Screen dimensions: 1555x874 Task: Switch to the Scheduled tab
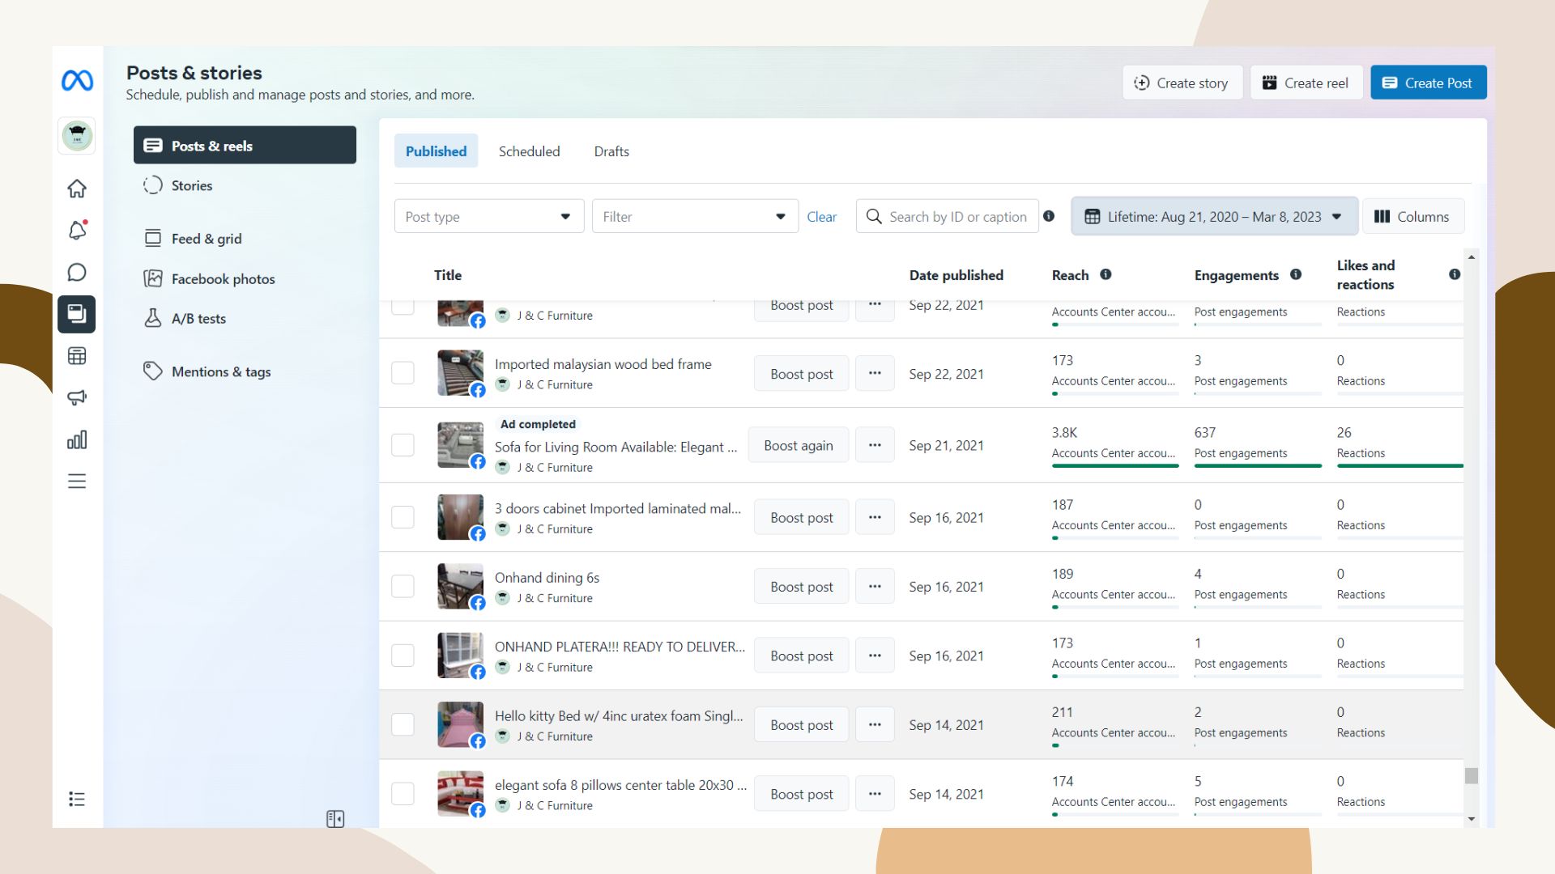(529, 151)
